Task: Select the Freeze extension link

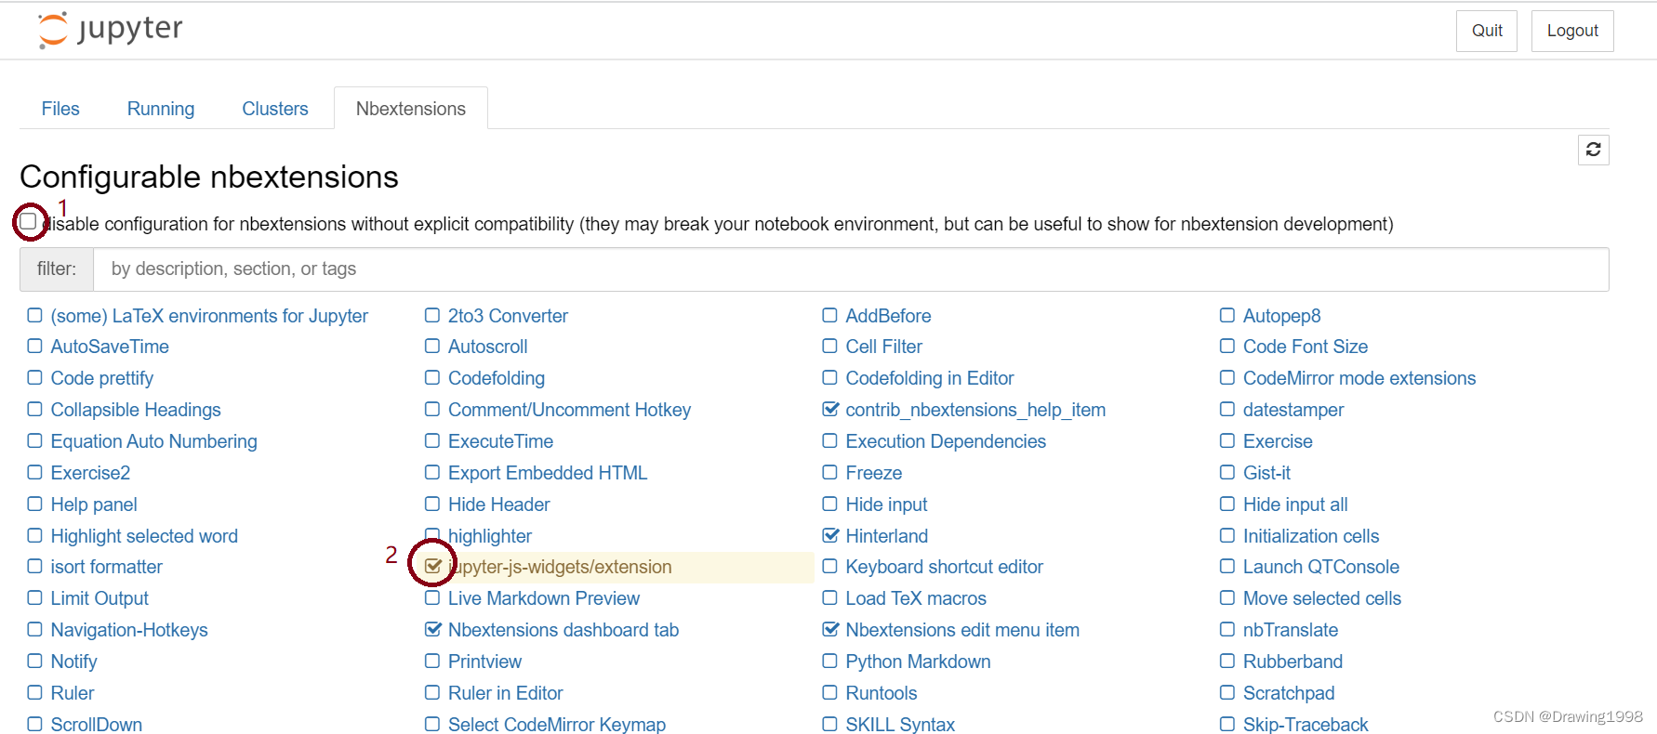Action: [874, 473]
